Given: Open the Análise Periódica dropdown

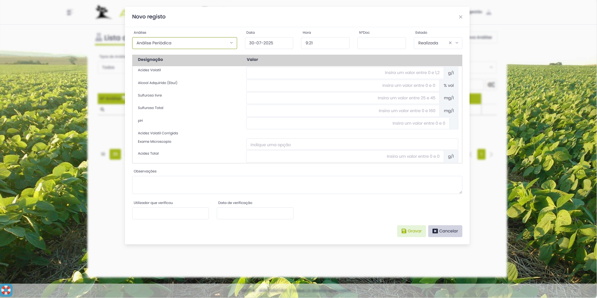Looking at the screenshot, I should click(x=184, y=43).
